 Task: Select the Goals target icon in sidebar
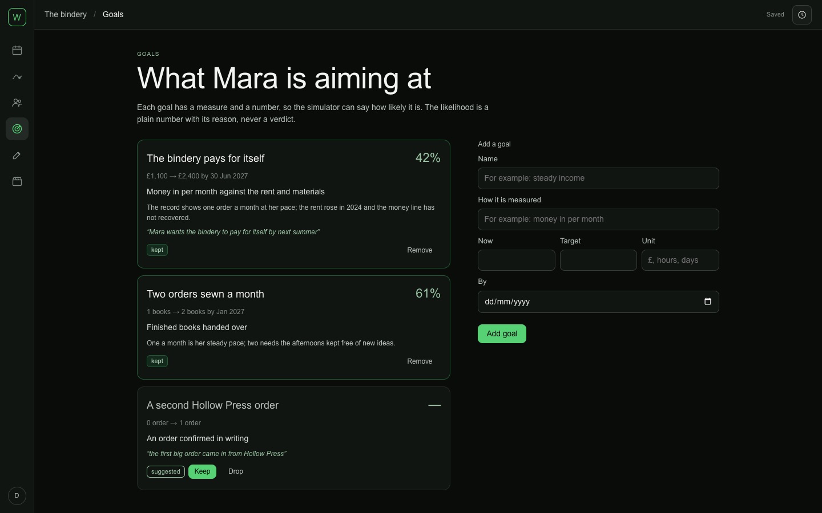17,129
